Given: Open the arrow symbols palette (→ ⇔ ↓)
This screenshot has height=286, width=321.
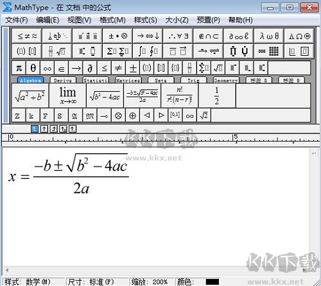Looking at the screenshot, I should pos(148,36).
